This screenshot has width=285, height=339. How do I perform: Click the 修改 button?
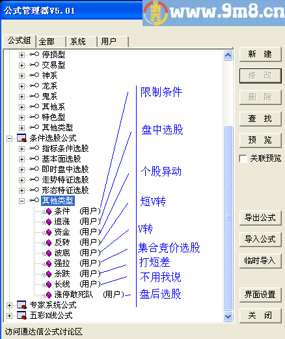pos(260,76)
